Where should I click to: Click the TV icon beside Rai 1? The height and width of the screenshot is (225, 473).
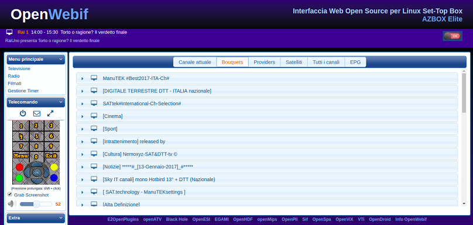9,32
